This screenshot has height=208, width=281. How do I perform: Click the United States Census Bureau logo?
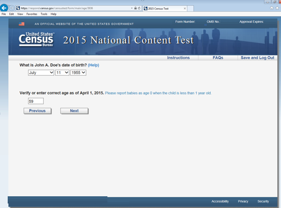(37, 39)
